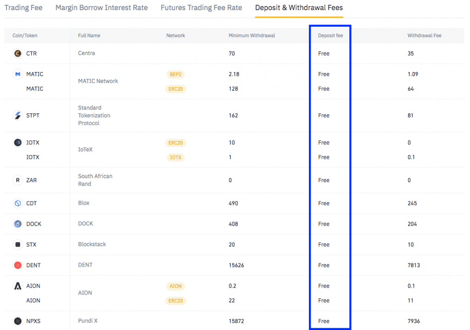This screenshot has height=330, width=470.
Task: Switch to Margin Borrow Interest Rate tab
Action: pos(101,8)
